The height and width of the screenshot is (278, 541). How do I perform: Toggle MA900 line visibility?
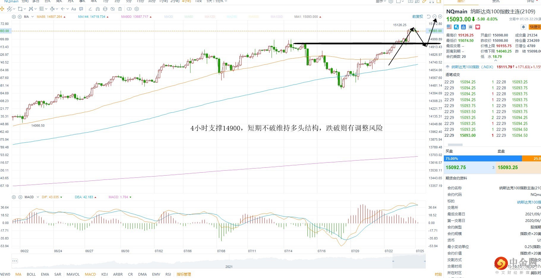136,17
